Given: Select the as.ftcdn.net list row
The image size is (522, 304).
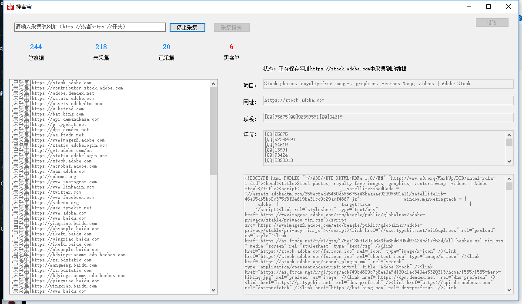Looking at the screenshot, I should coord(110,135).
